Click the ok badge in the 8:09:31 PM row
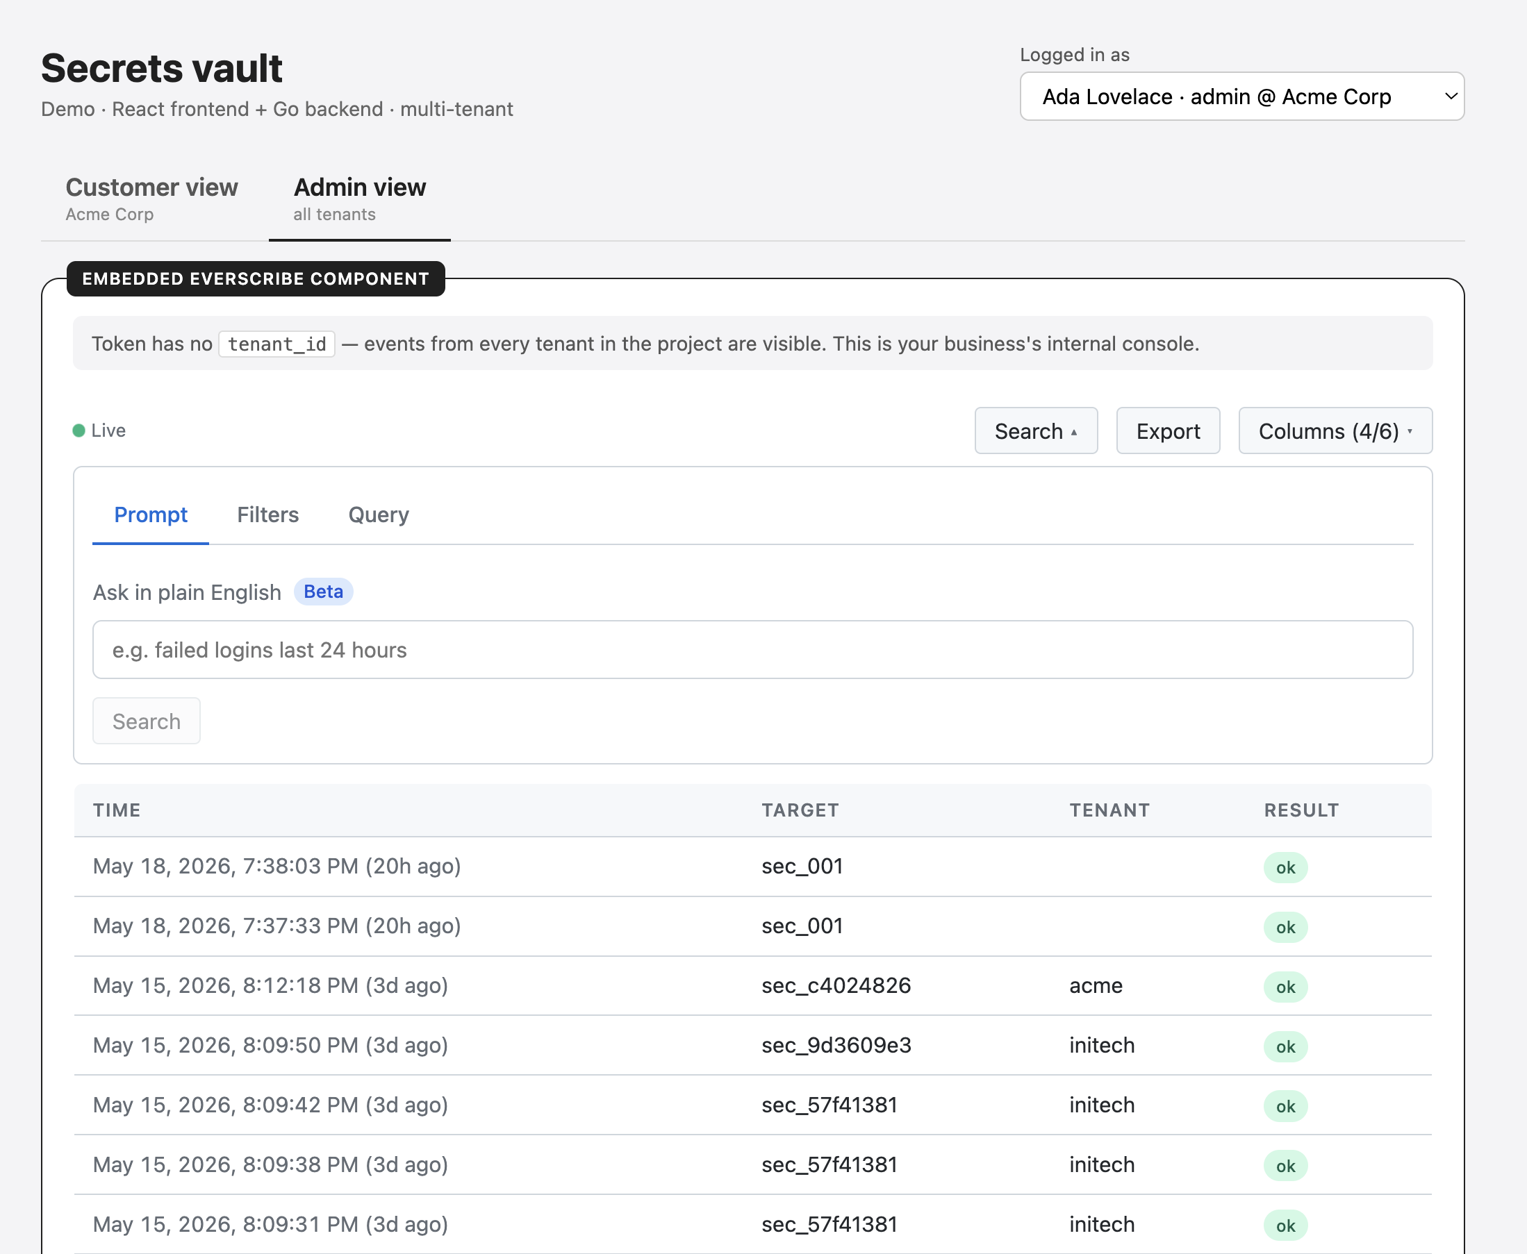The width and height of the screenshot is (1527, 1254). click(1286, 1226)
